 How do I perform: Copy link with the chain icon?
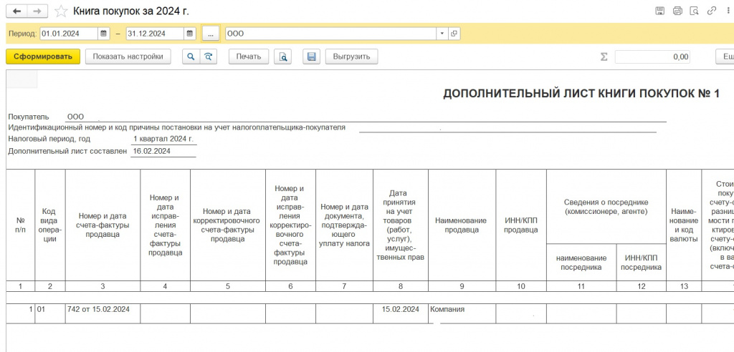(x=712, y=11)
